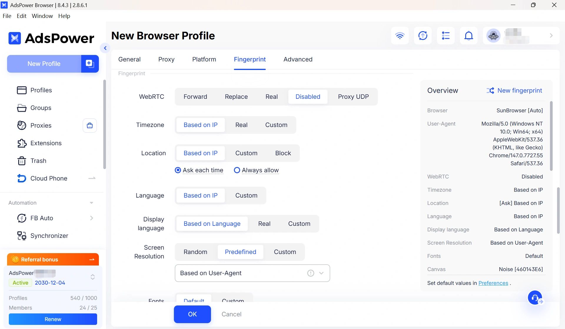Open Profiles from the sidebar icon
This screenshot has width=565, height=329.
pos(21,90)
